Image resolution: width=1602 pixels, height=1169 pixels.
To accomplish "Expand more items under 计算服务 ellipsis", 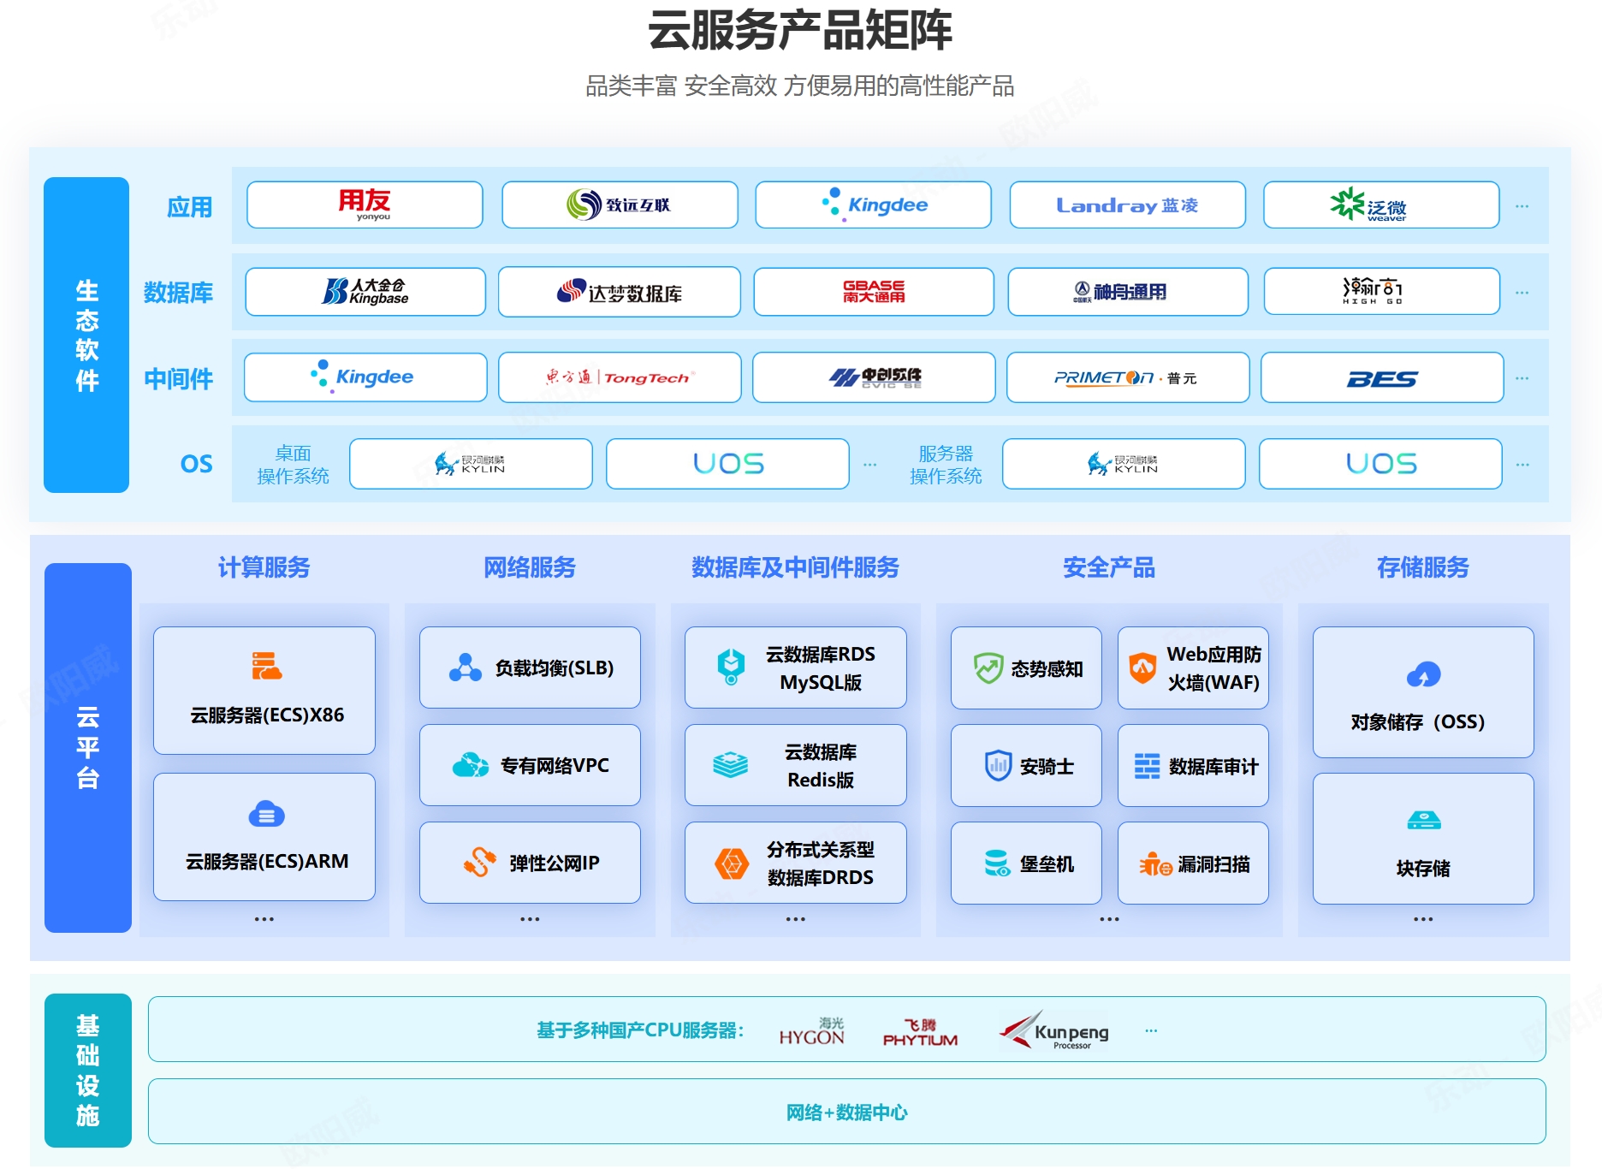I will (264, 919).
